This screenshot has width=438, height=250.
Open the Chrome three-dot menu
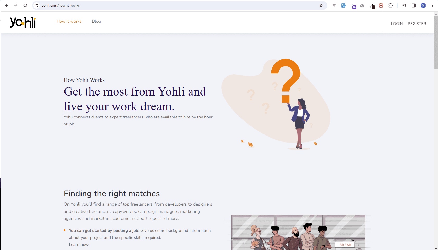pyautogui.click(x=433, y=5)
